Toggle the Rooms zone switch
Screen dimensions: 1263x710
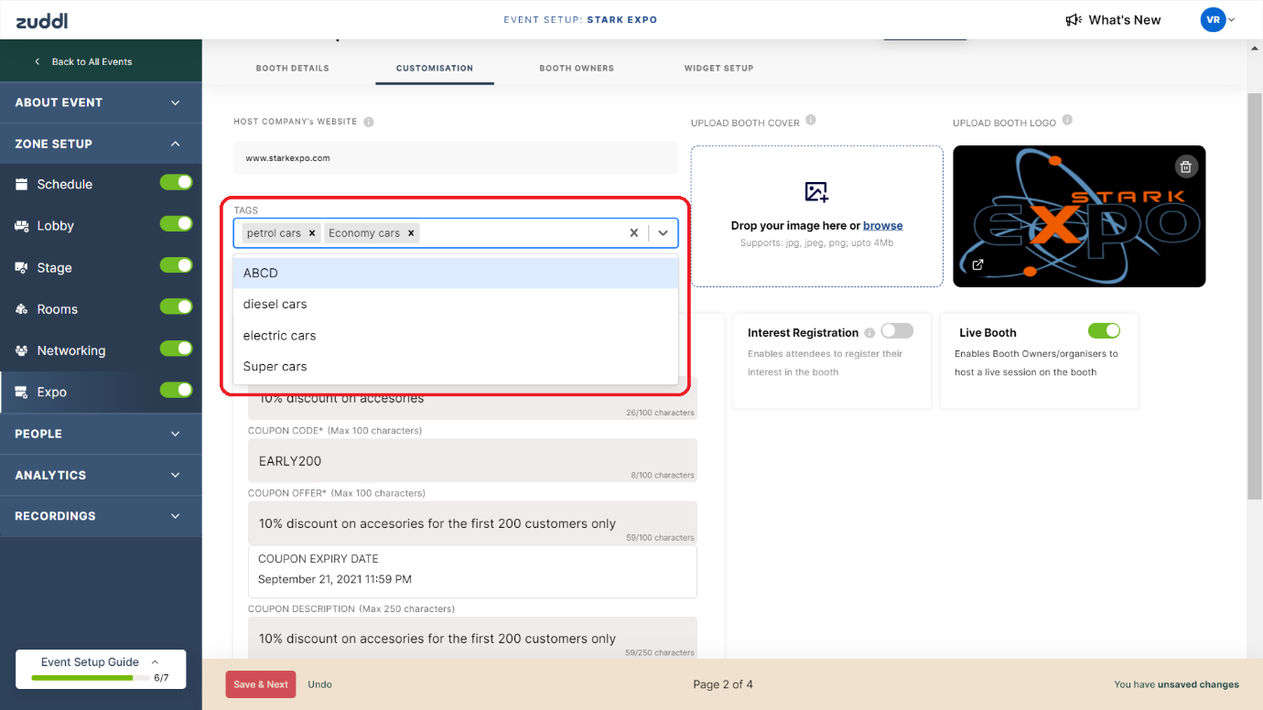click(177, 307)
